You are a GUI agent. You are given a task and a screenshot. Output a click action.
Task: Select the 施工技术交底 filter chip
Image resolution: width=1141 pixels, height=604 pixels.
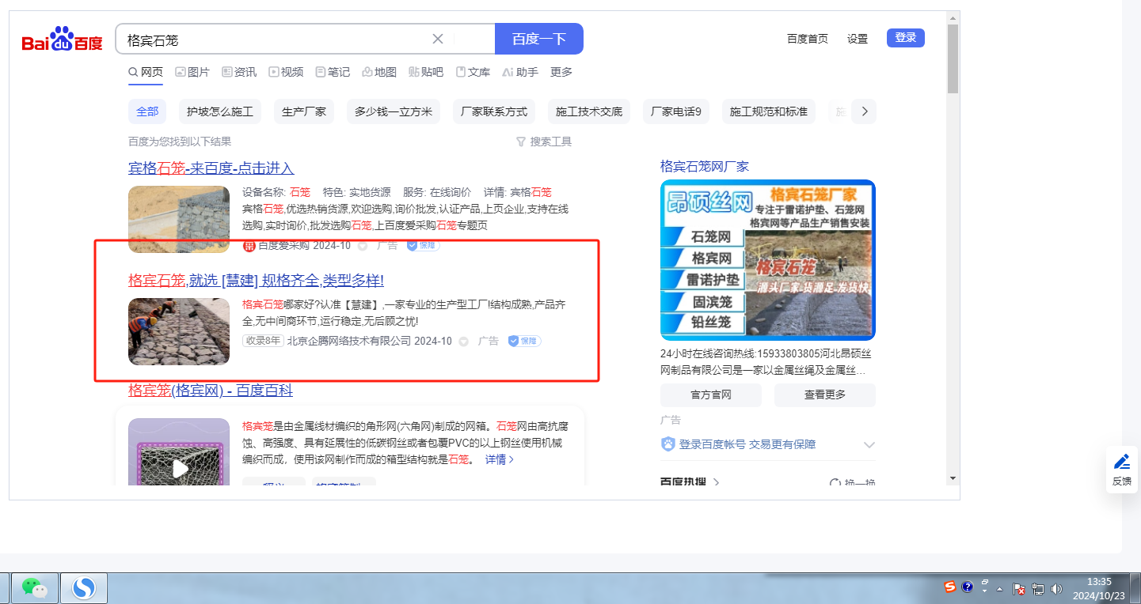(589, 111)
